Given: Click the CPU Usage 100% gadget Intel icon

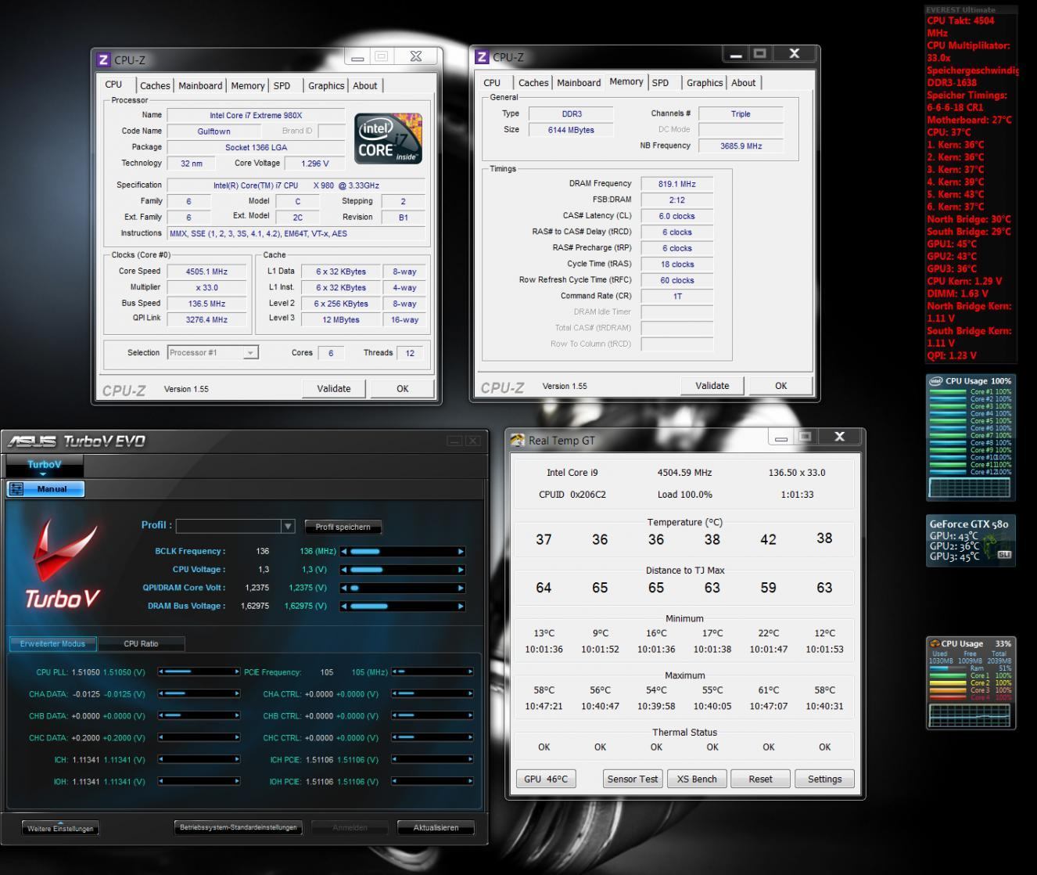Looking at the screenshot, I should tap(935, 381).
